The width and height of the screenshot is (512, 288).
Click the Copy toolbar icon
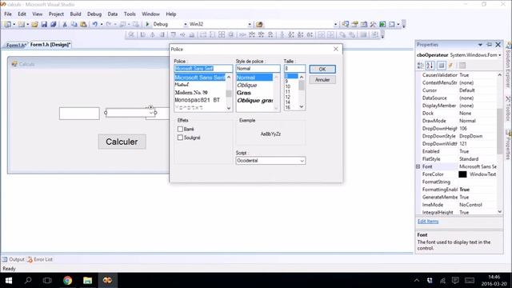(74, 24)
